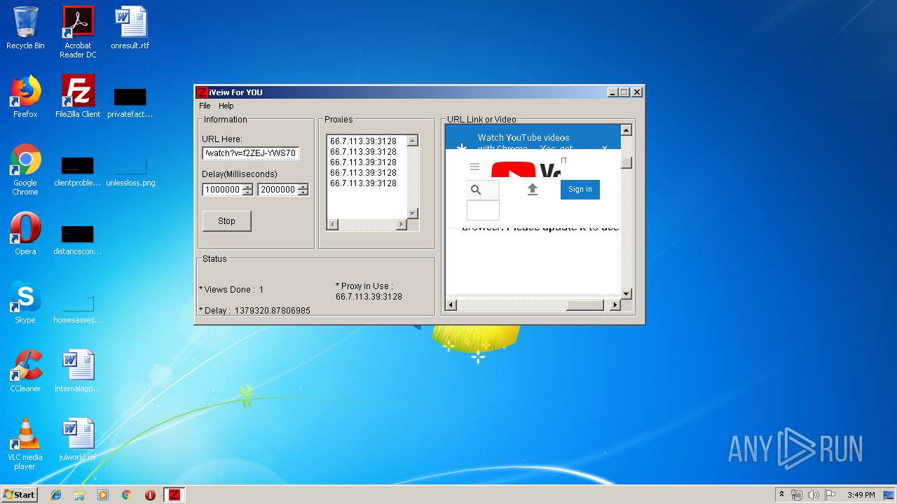This screenshot has width=897, height=504.
Task: Open the Action Center flag icon
Action: (830, 495)
